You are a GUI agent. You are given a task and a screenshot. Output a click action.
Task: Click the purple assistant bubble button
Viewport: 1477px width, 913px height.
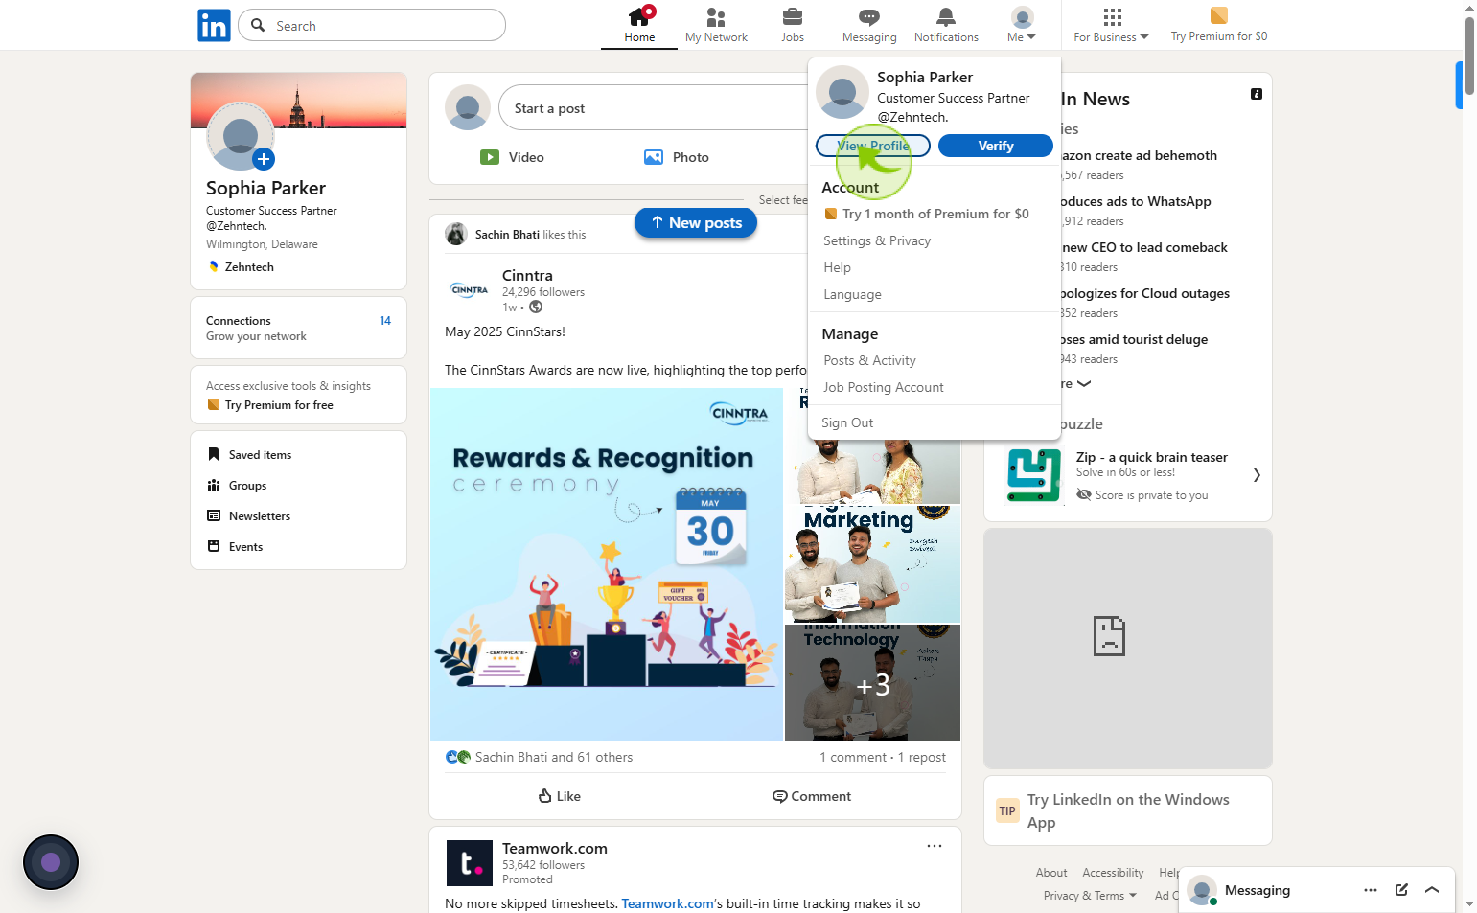coord(51,862)
